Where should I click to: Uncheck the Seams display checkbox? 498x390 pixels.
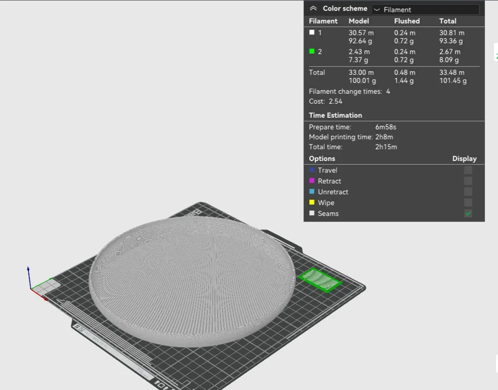468,213
